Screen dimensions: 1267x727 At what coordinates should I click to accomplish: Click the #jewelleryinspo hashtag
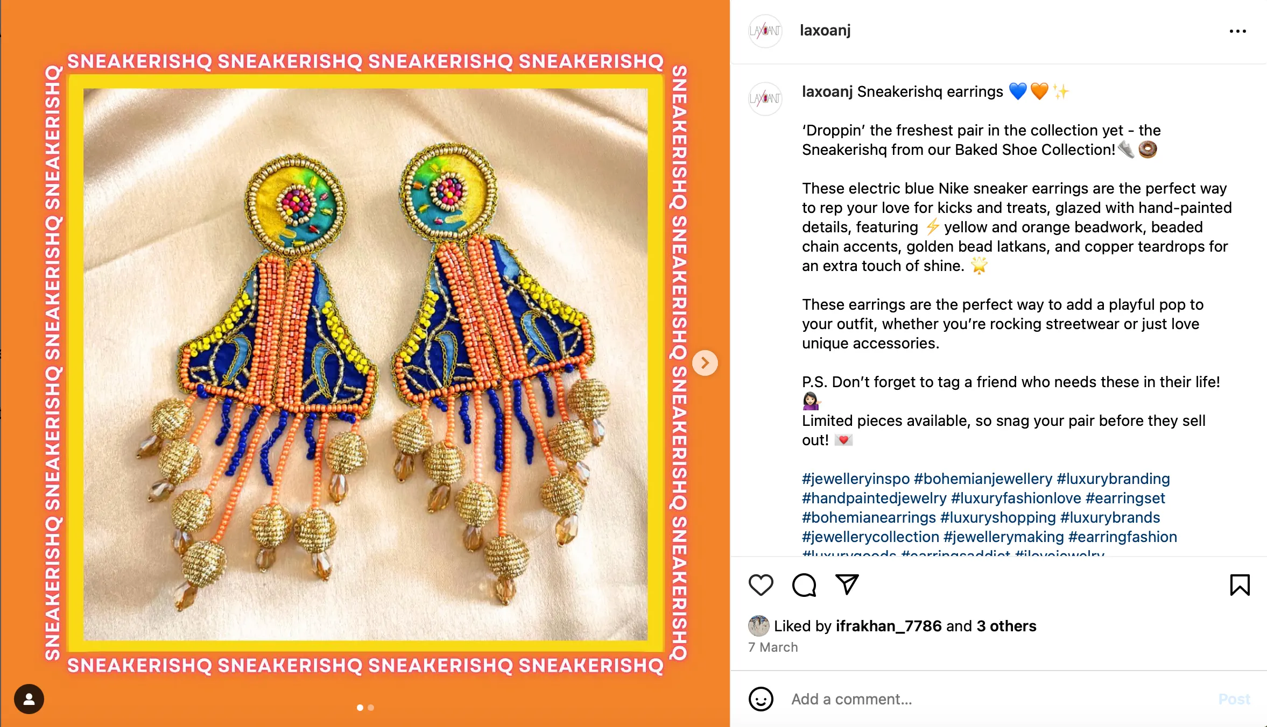pyautogui.click(x=855, y=479)
